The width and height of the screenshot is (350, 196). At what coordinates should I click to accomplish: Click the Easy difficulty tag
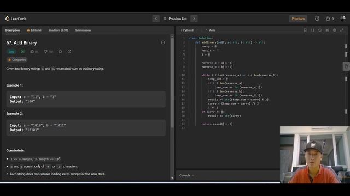[11, 52]
